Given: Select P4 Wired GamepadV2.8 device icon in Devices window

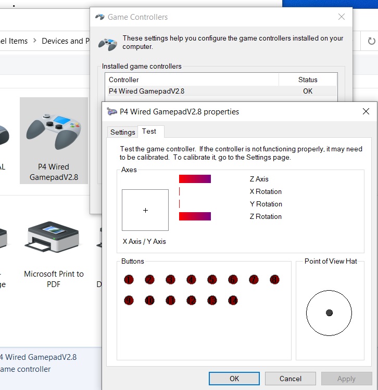Looking at the screenshot, I should click(54, 140).
